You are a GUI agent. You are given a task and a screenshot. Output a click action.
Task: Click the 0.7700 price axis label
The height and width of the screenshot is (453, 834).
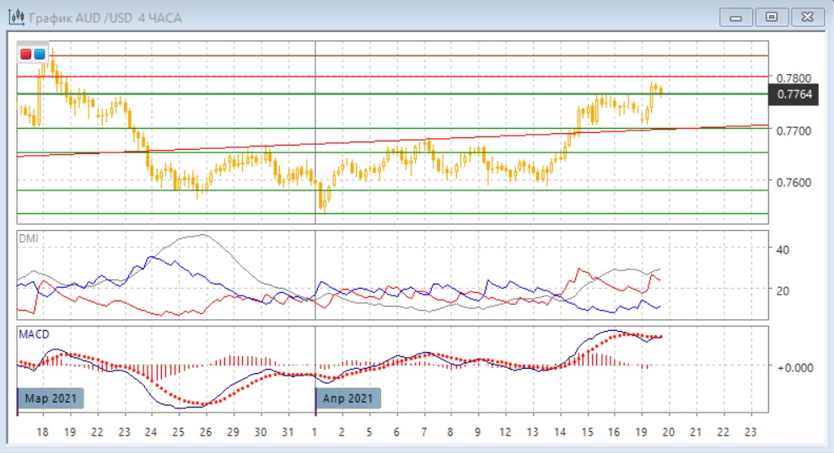point(793,131)
